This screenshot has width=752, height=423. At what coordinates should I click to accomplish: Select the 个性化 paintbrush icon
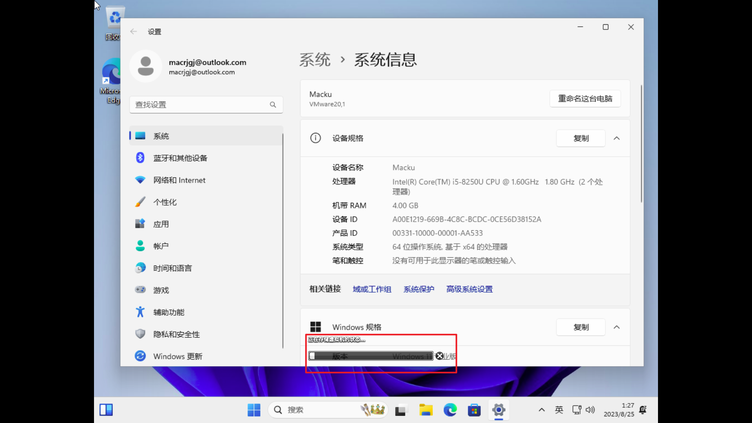(140, 202)
